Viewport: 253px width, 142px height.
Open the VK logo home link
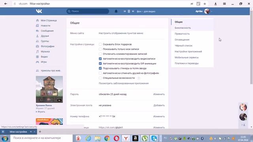tap(39, 11)
